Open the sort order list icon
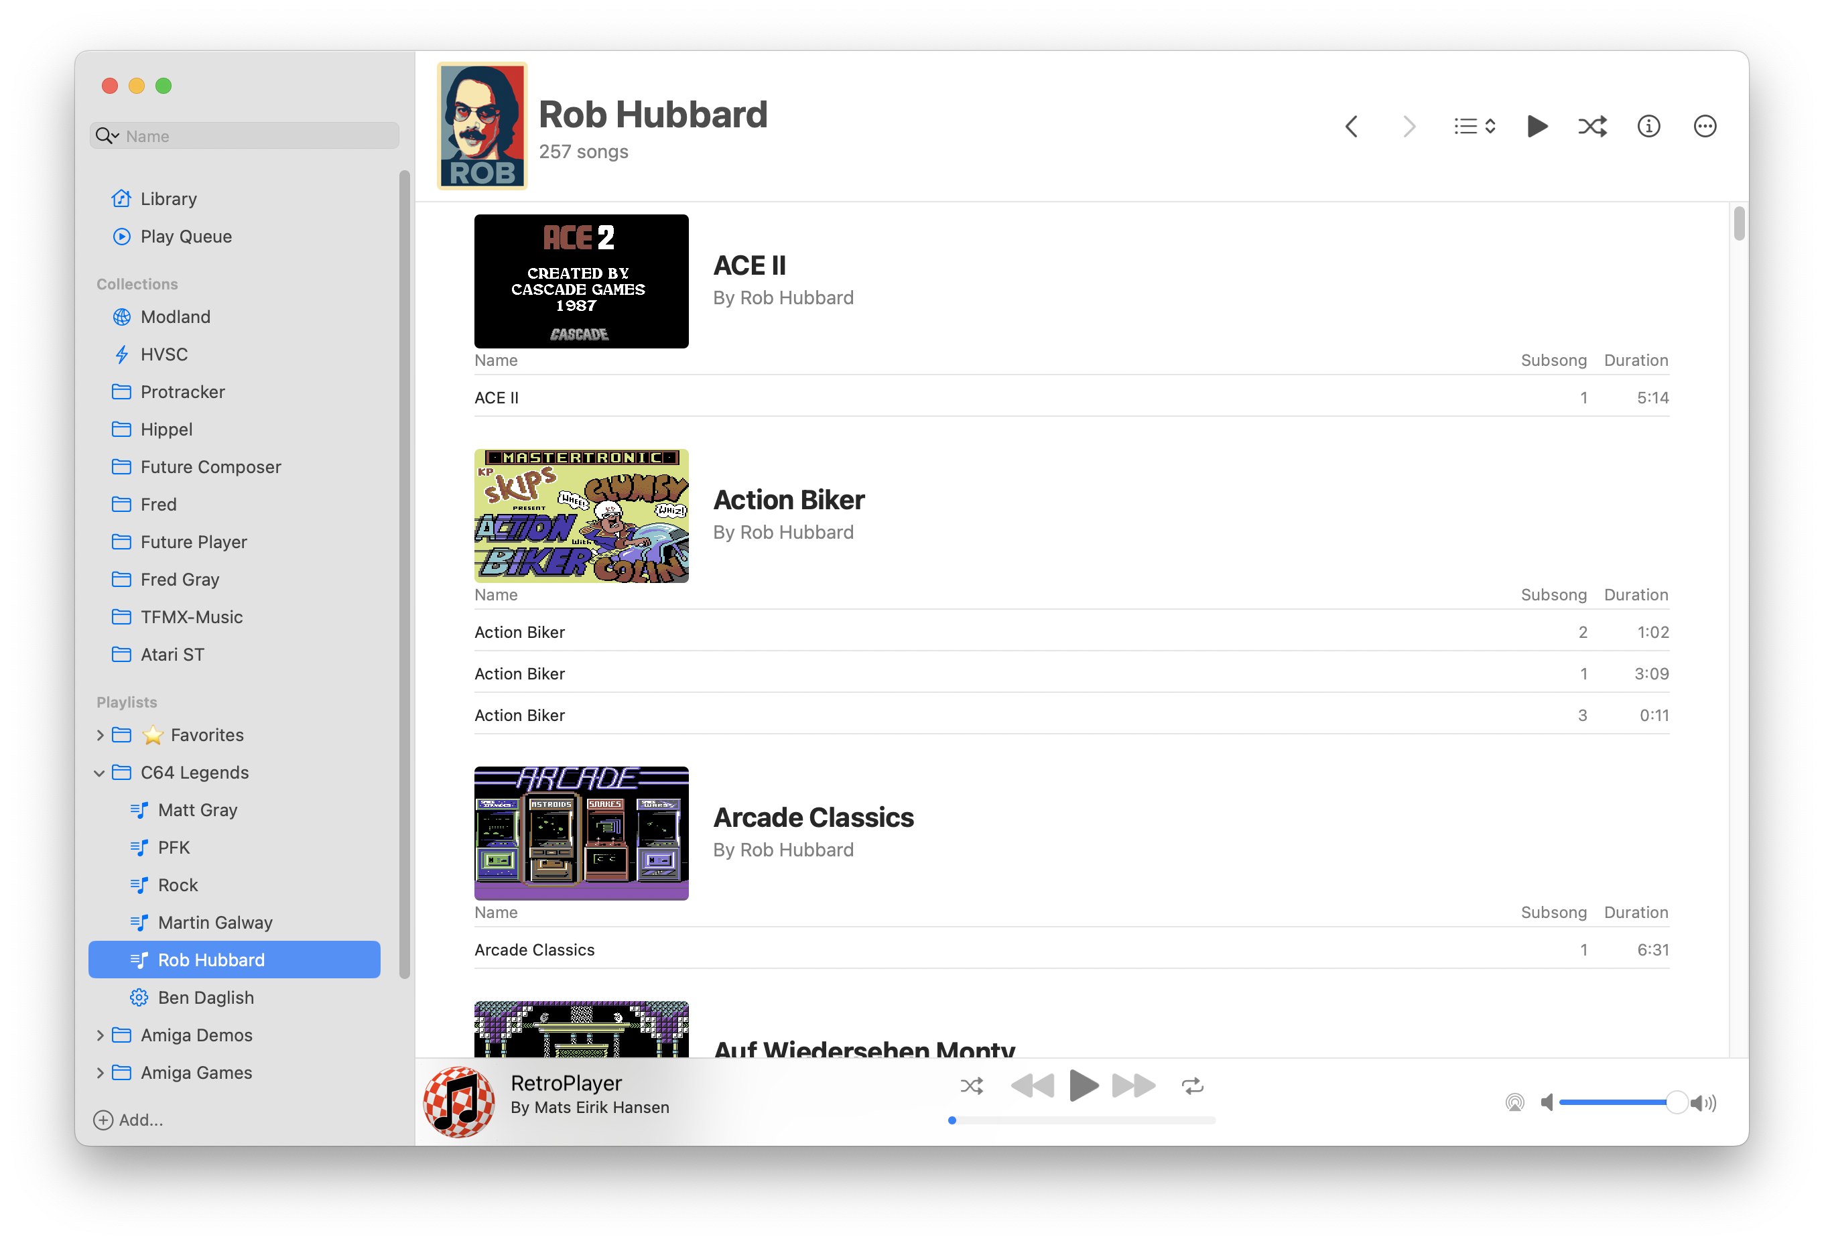This screenshot has height=1245, width=1824. [x=1474, y=127]
